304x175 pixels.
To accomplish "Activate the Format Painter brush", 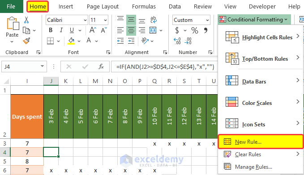I will pyautogui.click(x=26, y=41).
